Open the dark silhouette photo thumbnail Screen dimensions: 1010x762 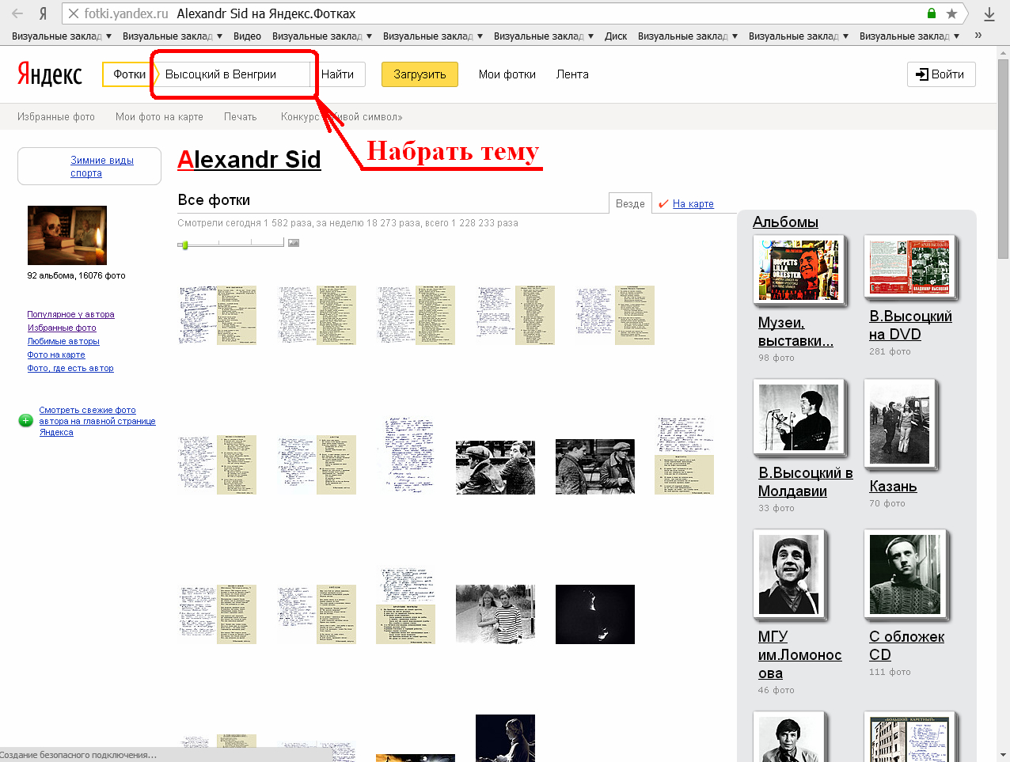tap(595, 614)
